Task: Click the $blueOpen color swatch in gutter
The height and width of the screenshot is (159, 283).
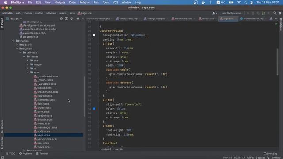Action: click(94, 35)
